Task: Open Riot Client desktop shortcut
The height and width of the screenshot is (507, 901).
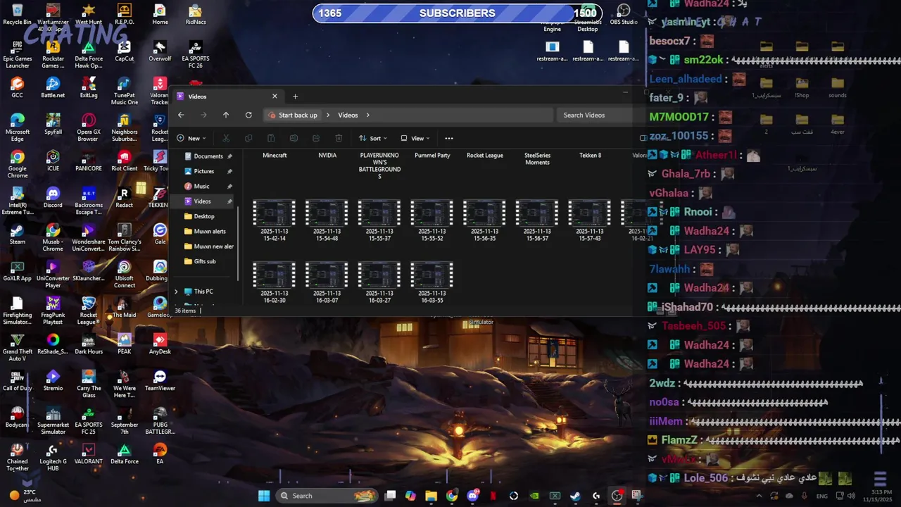Action: click(x=124, y=161)
